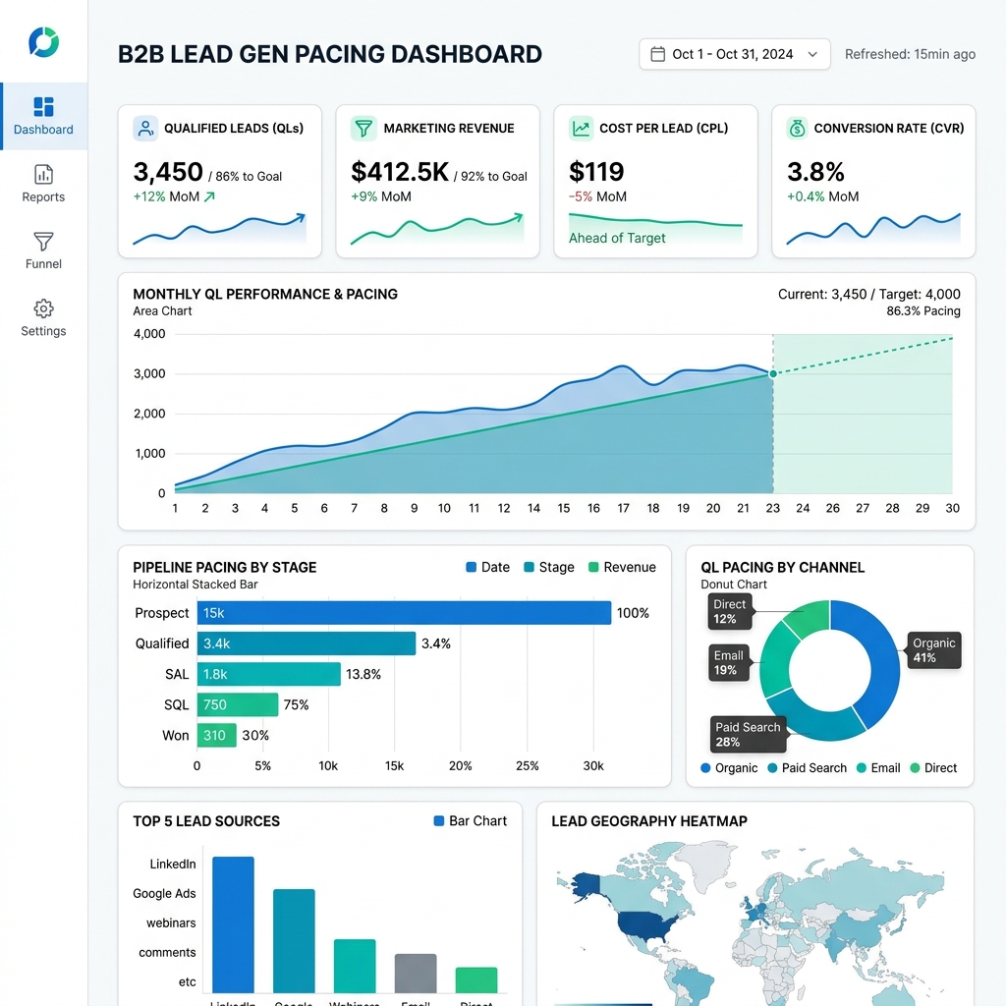Click the 3.8% conversion rate value
This screenshot has width=1006, height=1006.
pos(815,172)
